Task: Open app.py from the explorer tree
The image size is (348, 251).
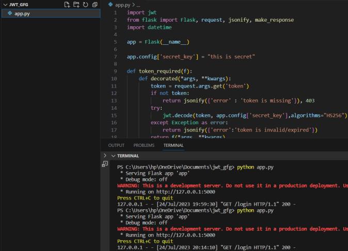Action: (22, 13)
